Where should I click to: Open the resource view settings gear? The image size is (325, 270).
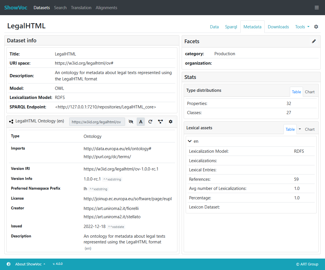(x=171, y=122)
